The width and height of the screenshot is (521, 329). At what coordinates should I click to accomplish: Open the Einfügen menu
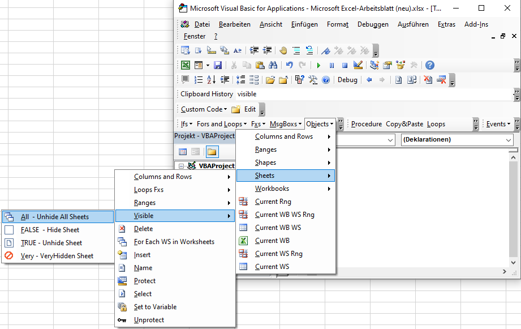coord(304,24)
